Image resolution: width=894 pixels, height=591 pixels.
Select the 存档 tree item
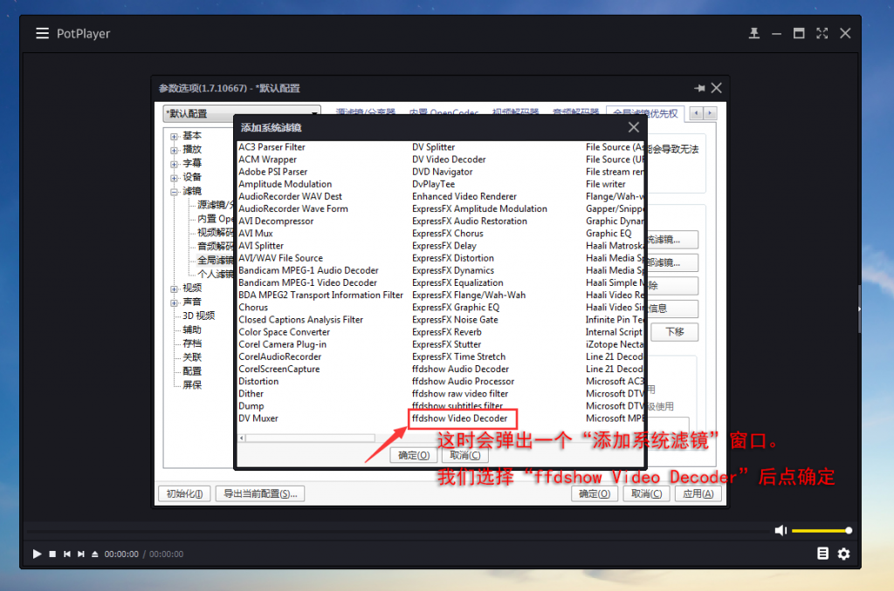tap(192, 343)
